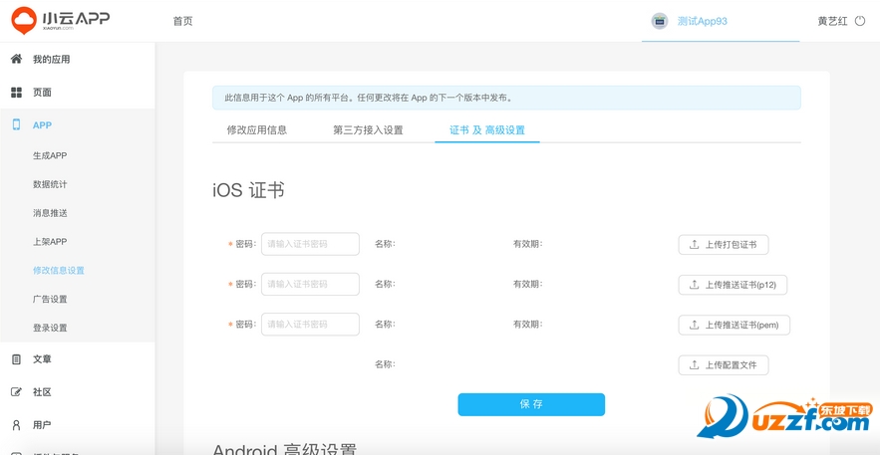Click the person icon beside 用户

[x=16, y=425]
